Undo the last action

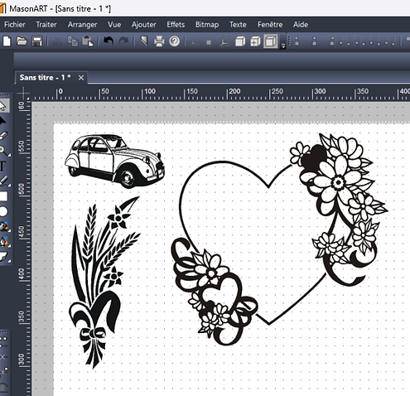point(109,41)
